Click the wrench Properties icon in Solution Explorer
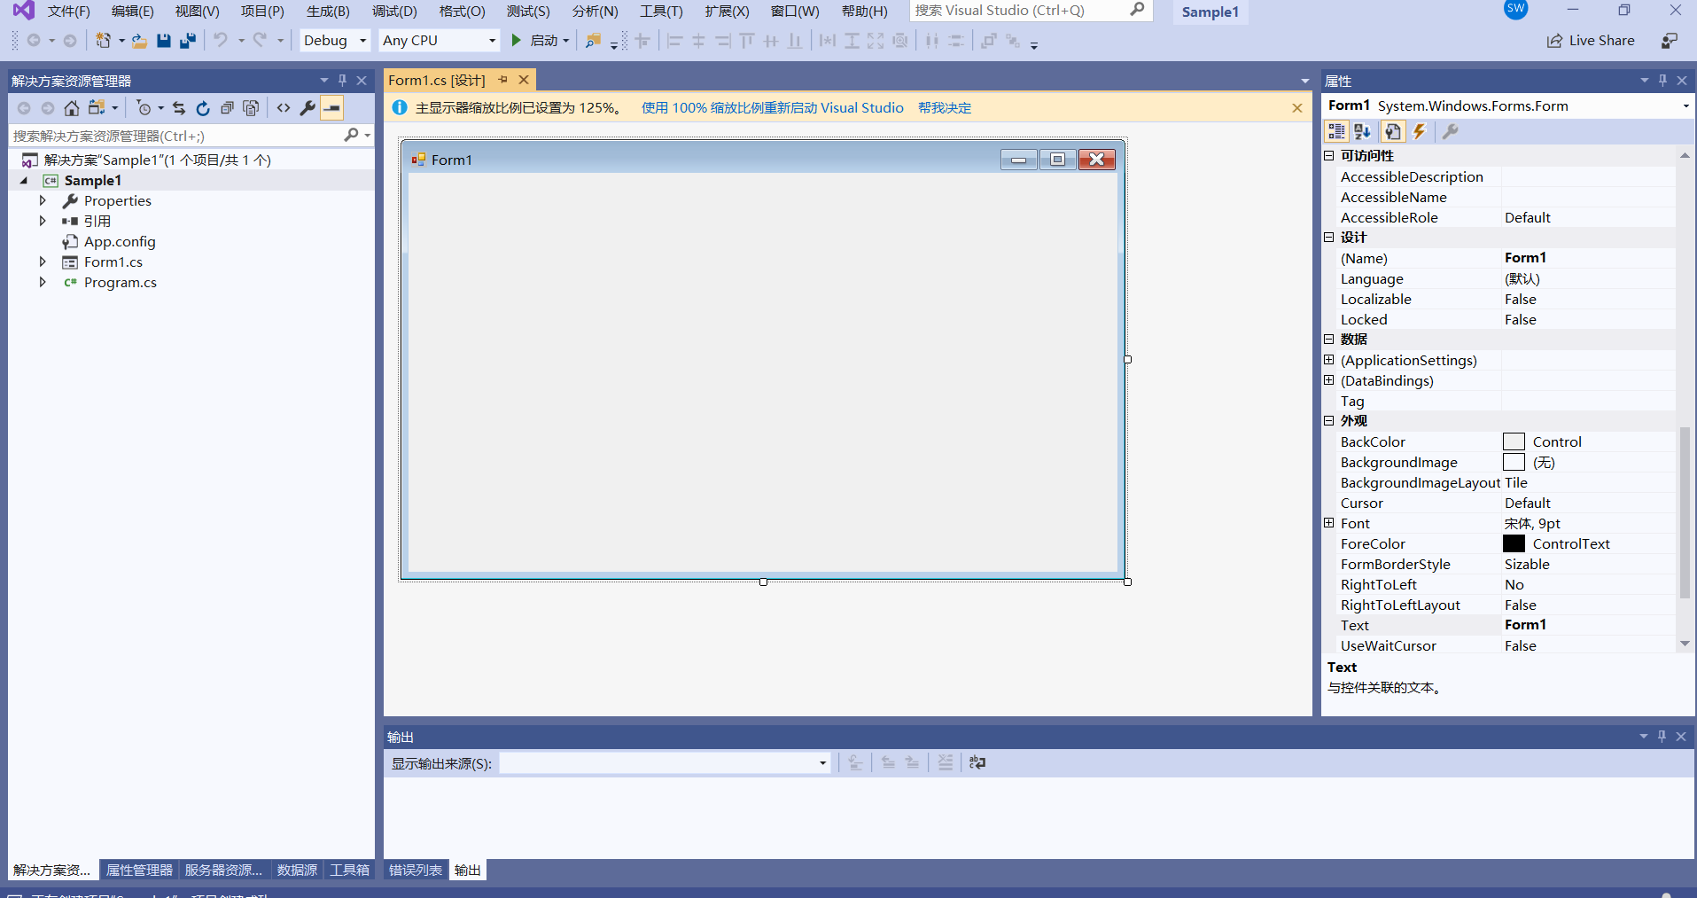This screenshot has height=898, width=1697. point(307,108)
